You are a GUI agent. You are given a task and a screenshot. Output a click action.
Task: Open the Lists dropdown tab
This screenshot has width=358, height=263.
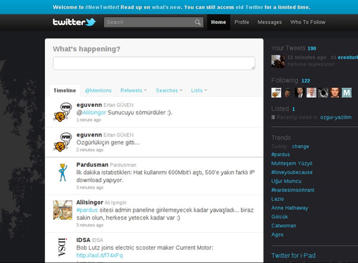point(199,90)
